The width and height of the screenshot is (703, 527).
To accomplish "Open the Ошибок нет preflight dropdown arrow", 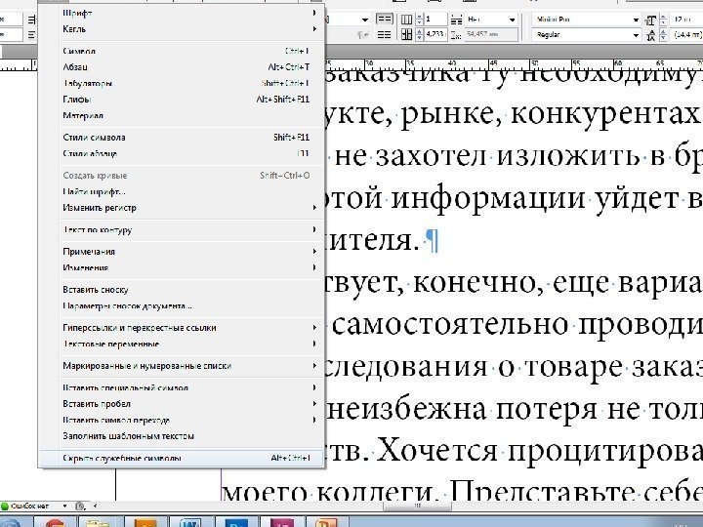I will pos(65,507).
